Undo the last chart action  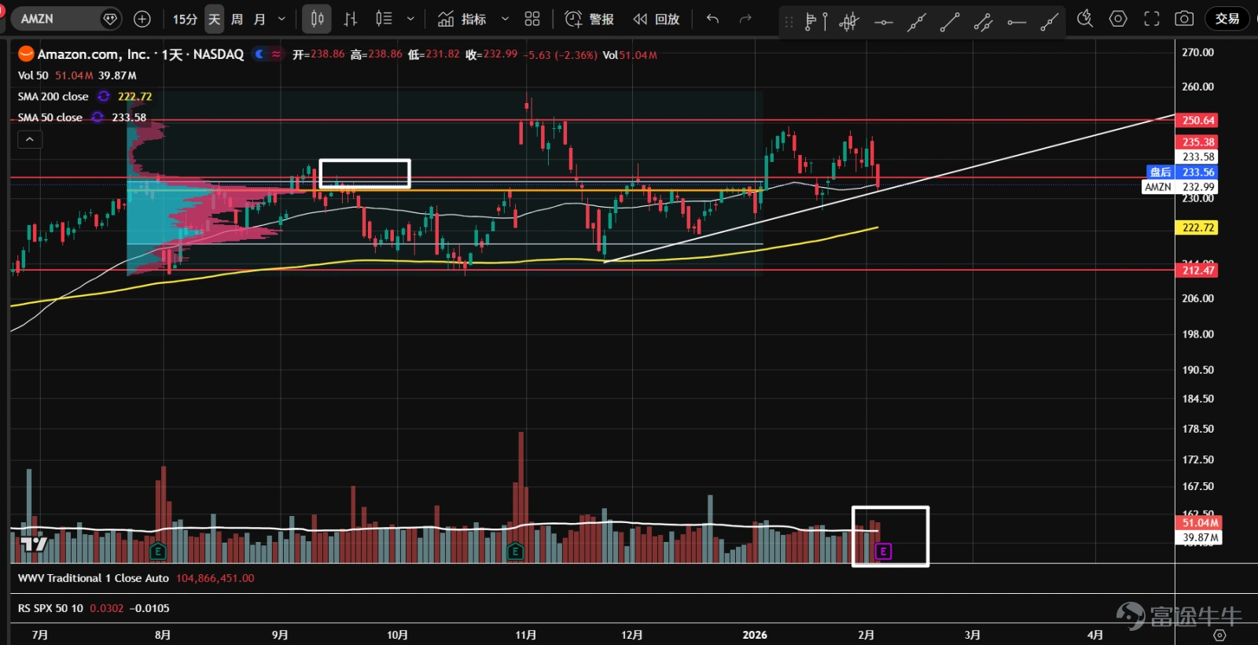[712, 19]
